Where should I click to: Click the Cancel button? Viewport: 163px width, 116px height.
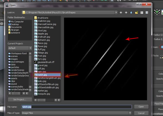[x=141, y=112]
